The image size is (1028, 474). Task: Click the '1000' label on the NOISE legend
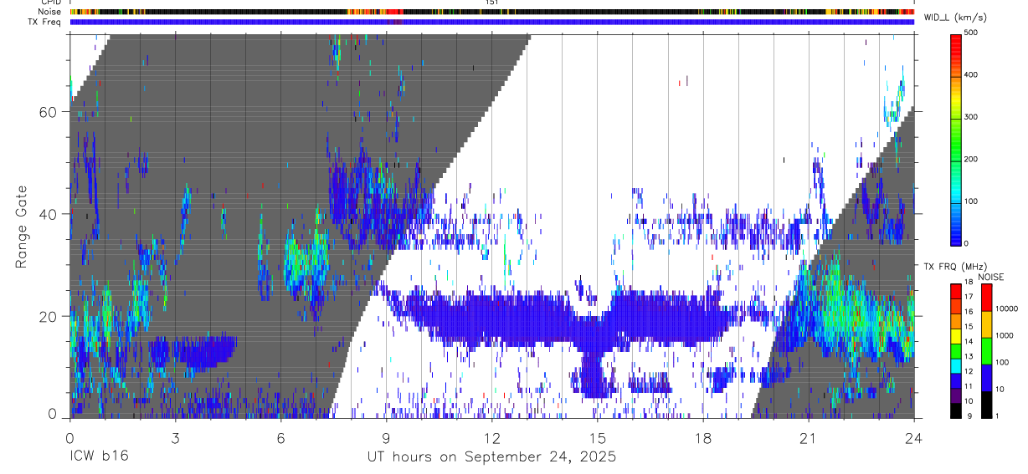pyautogui.click(x=1005, y=336)
